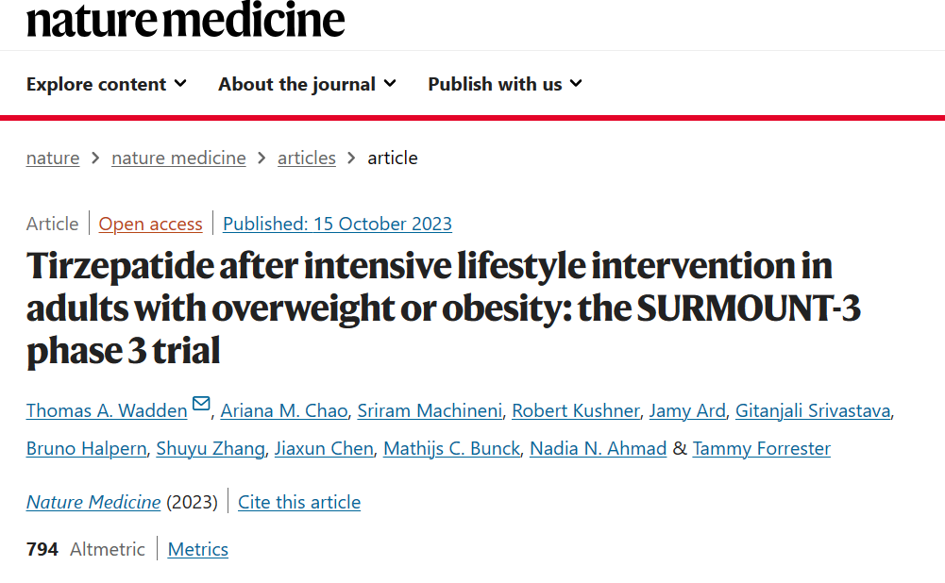Open author Gitanjali Srivastava's info
This screenshot has width=945, height=583.
tap(813, 410)
